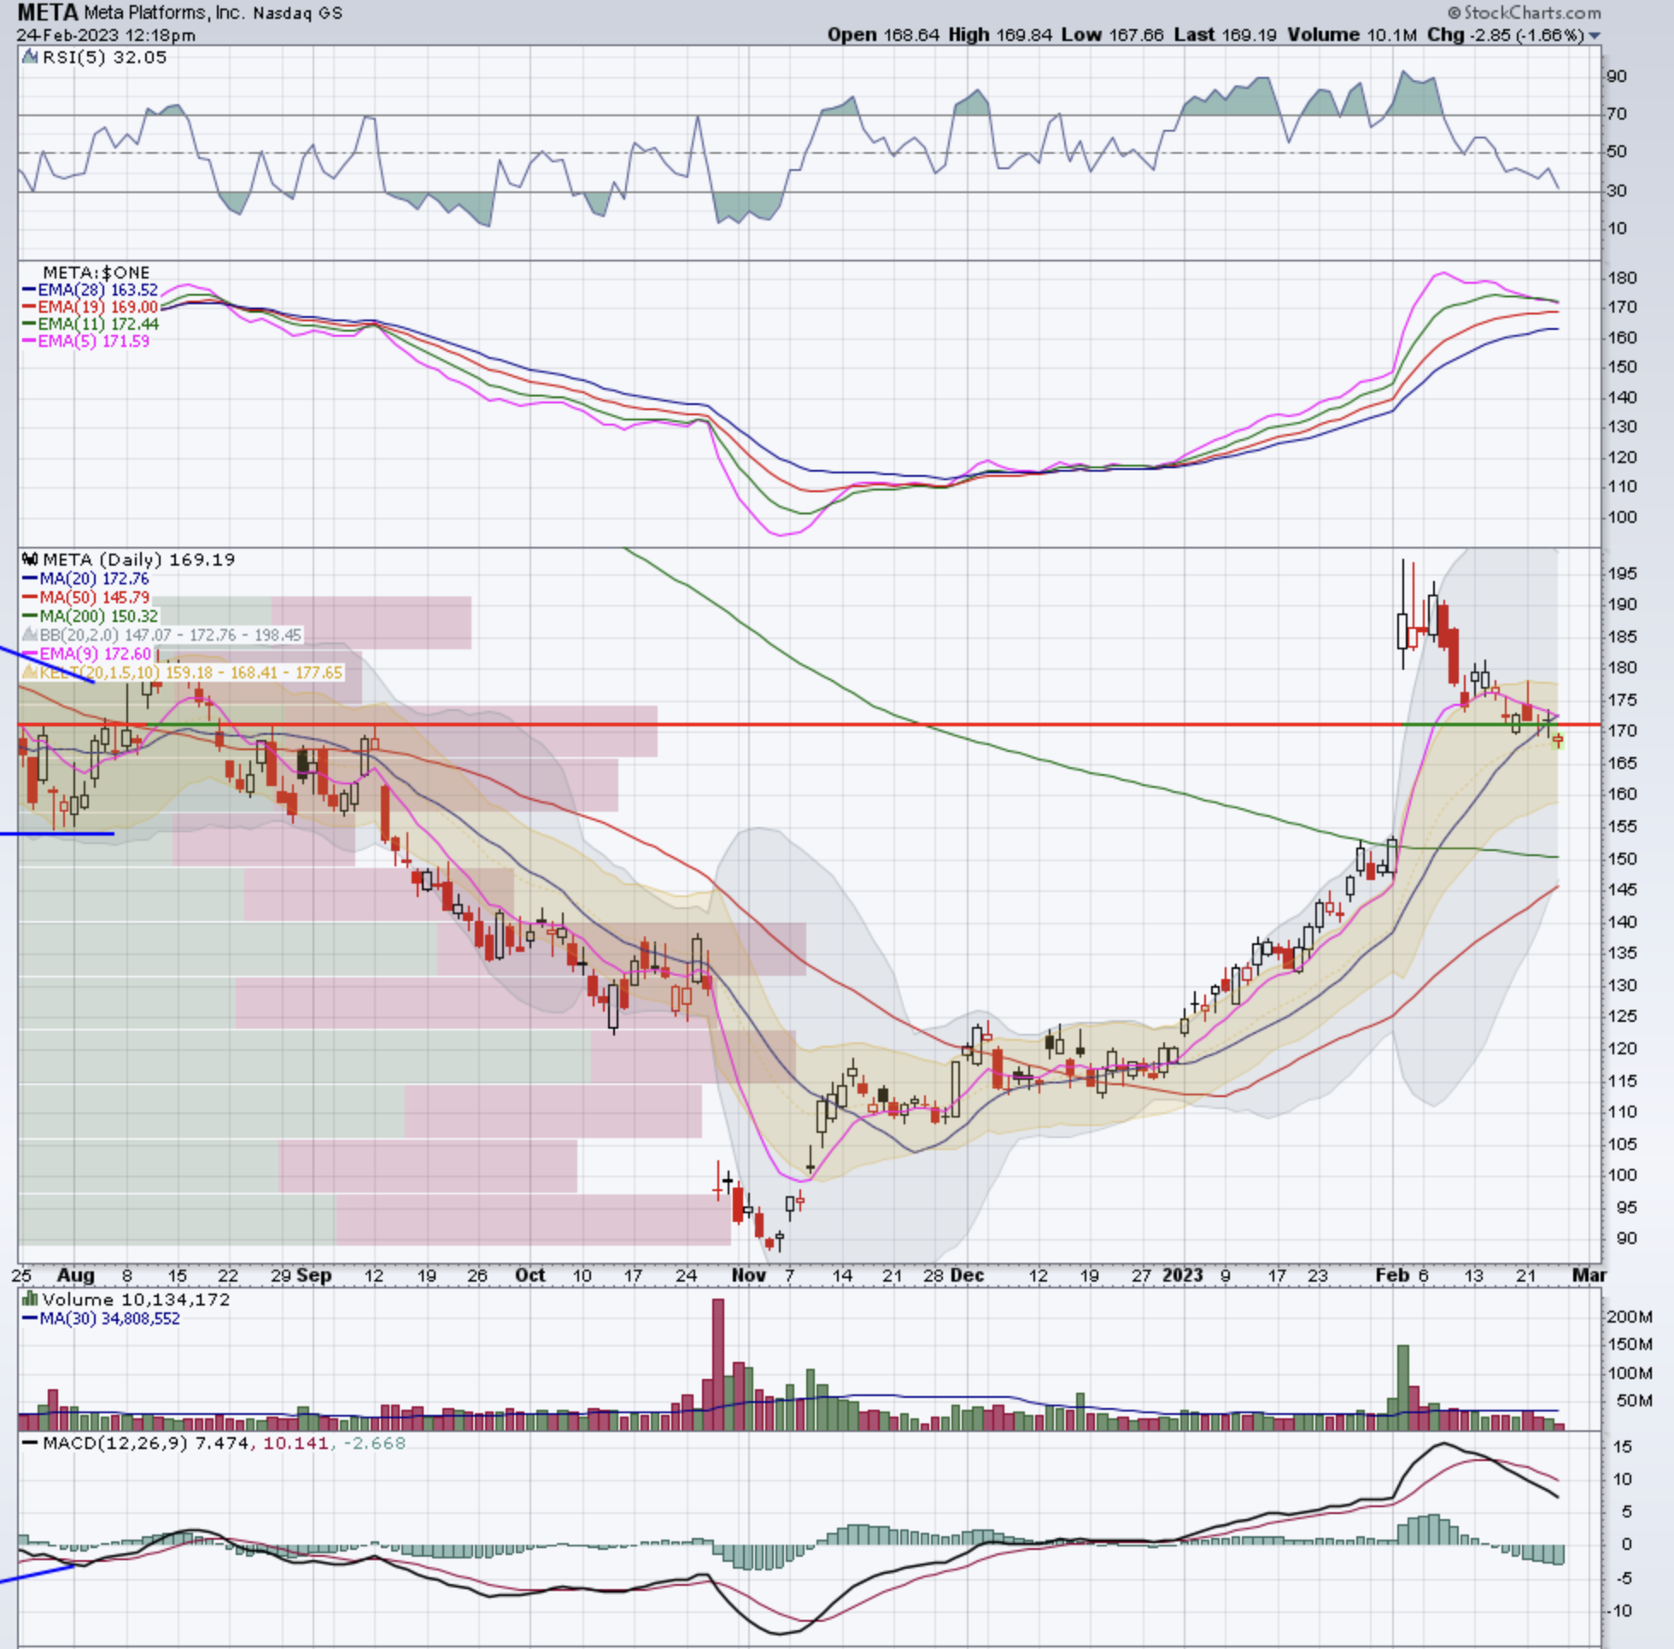The height and width of the screenshot is (1649, 1674).
Task: Click the Nov label on date axis
Action: pyautogui.click(x=749, y=1275)
